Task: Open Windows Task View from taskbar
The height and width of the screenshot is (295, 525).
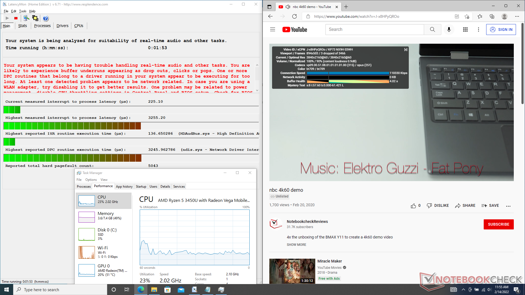Action: 127,290
